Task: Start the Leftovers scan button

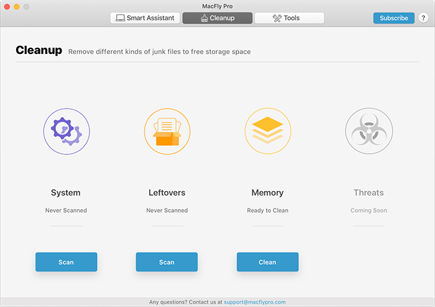Action: [x=167, y=262]
